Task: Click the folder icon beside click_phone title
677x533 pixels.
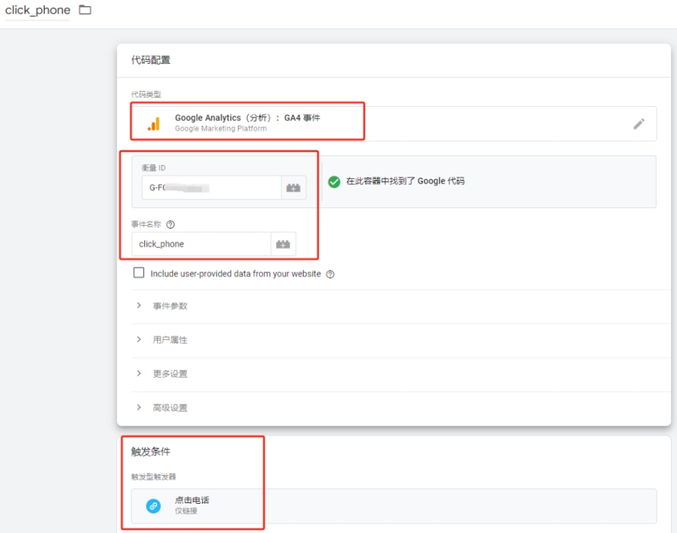Action: (x=85, y=10)
